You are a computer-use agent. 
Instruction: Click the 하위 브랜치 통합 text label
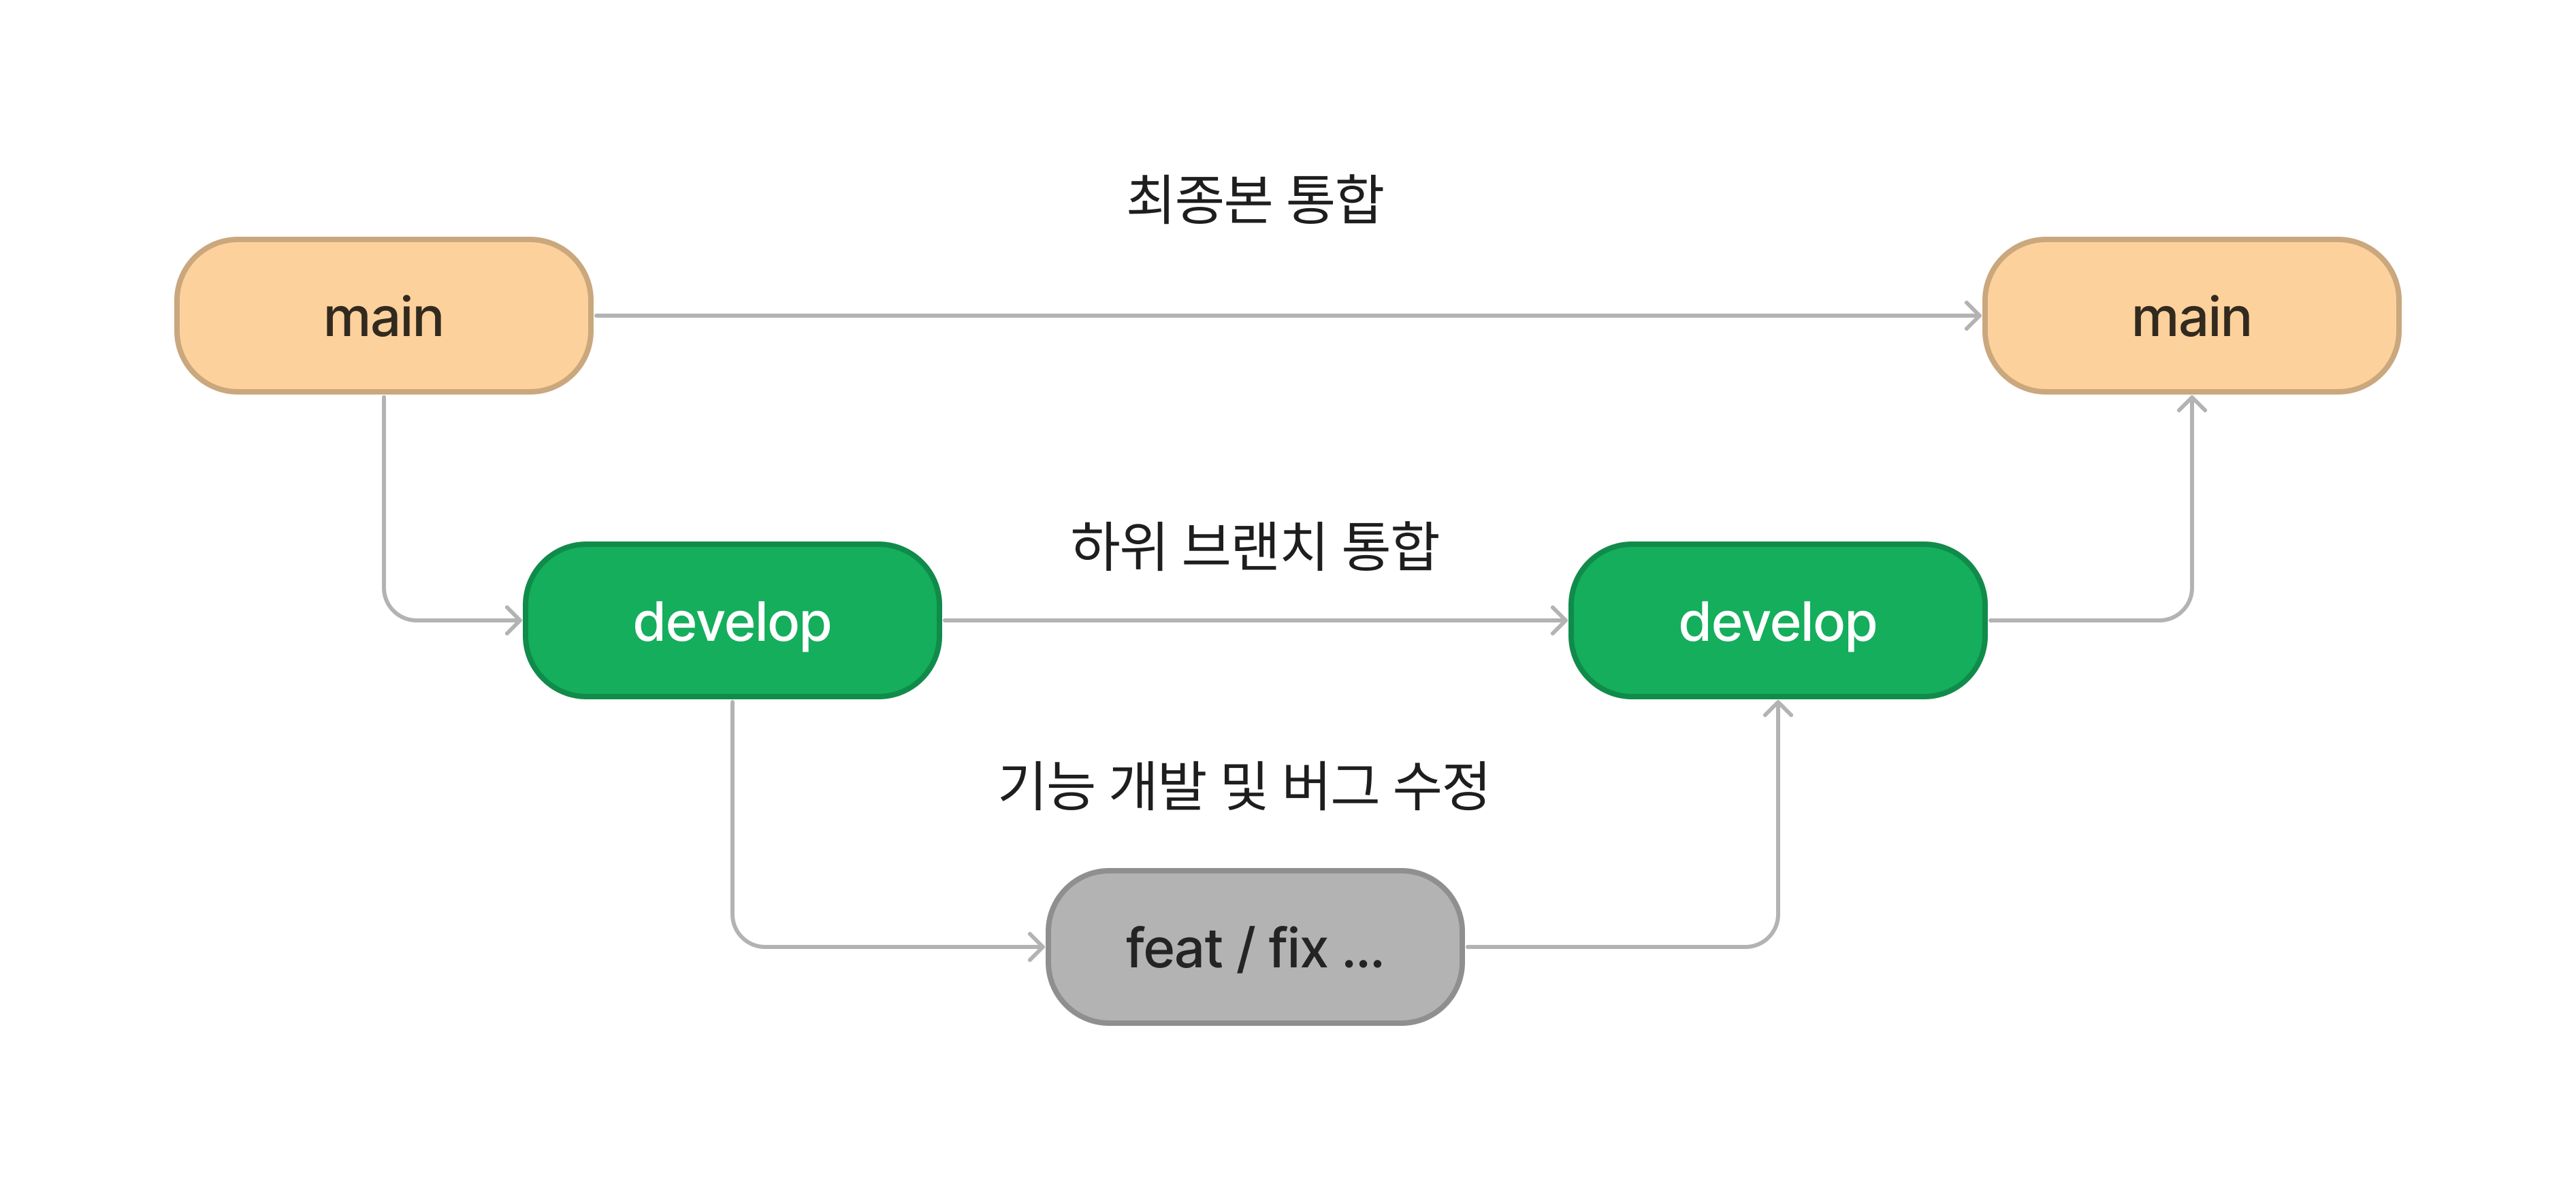(x=1254, y=546)
